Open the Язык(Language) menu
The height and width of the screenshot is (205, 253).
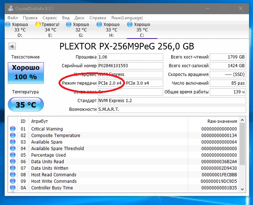pyautogui.click(x=127, y=18)
